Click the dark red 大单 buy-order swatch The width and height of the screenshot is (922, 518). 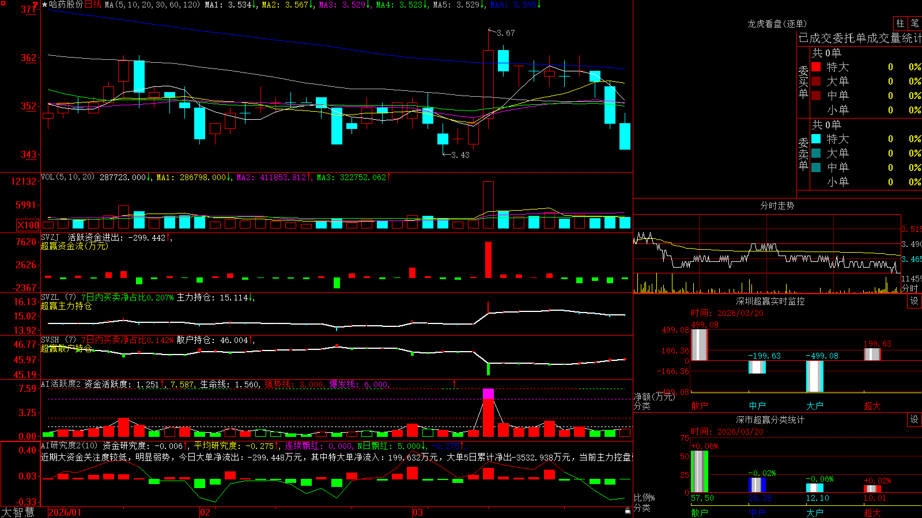tap(816, 81)
